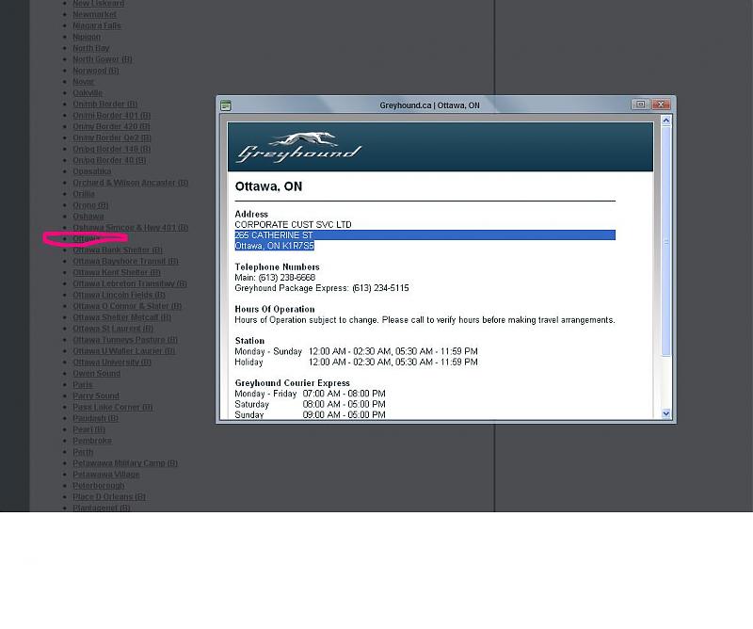The width and height of the screenshot is (753, 629).
Task: Open the Owen Sound station link
Action: pos(96,374)
